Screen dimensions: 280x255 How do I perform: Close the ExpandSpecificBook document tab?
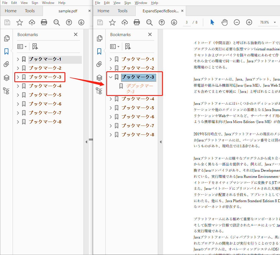(182, 11)
